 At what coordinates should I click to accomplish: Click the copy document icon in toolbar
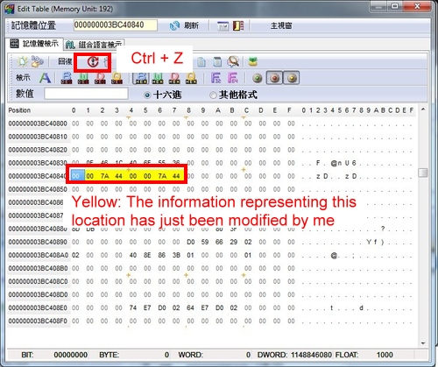pos(201,62)
